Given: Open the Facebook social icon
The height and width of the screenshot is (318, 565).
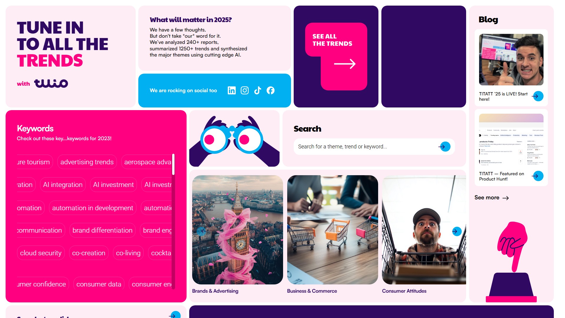Looking at the screenshot, I should (270, 90).
